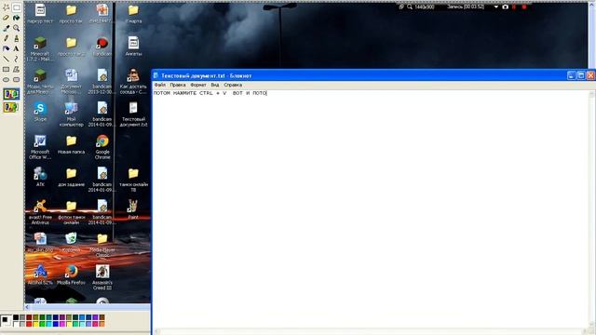This screenshot has height=335, width=596.
Task: Select the Rounded Rectangle shape tool
Action: tap(17, 79)
